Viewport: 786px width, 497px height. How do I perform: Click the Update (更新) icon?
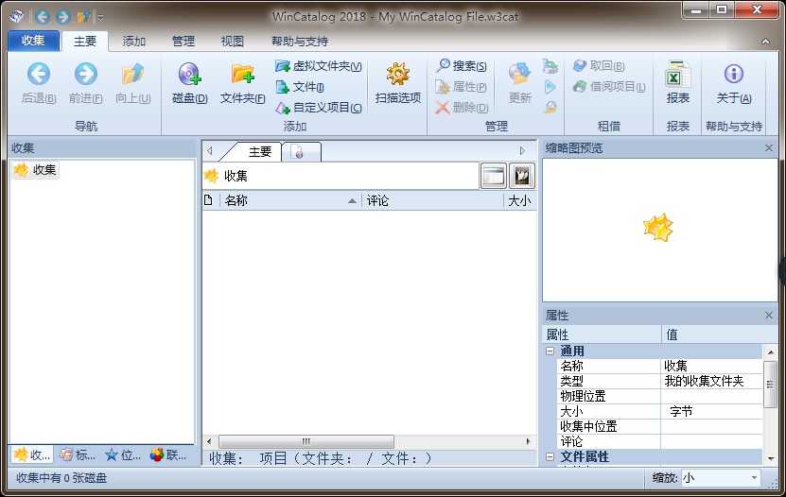(x=520, y=75)
